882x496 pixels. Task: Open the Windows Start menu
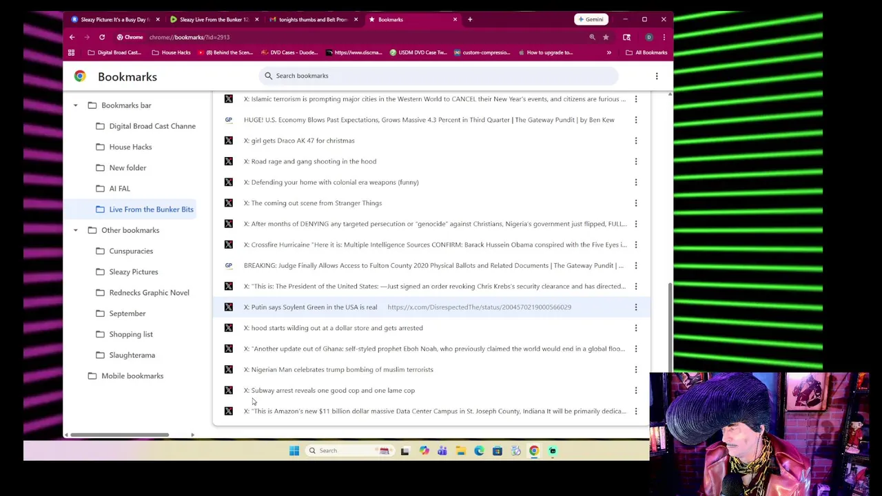[294, 451]
